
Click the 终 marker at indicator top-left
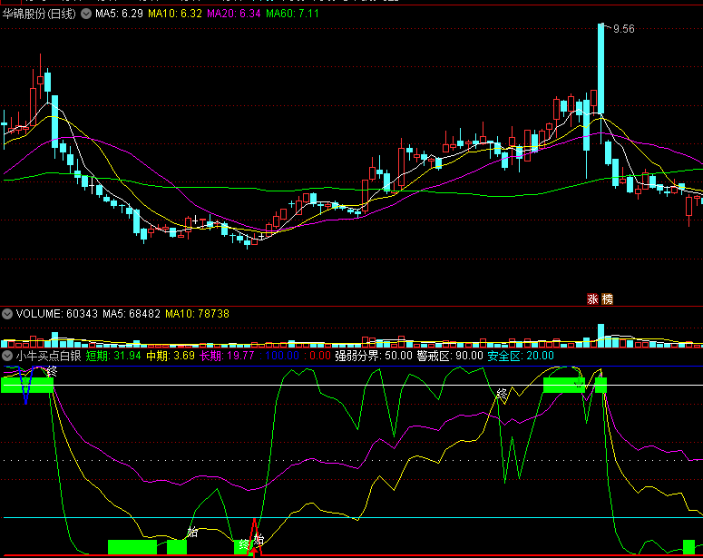52,371
